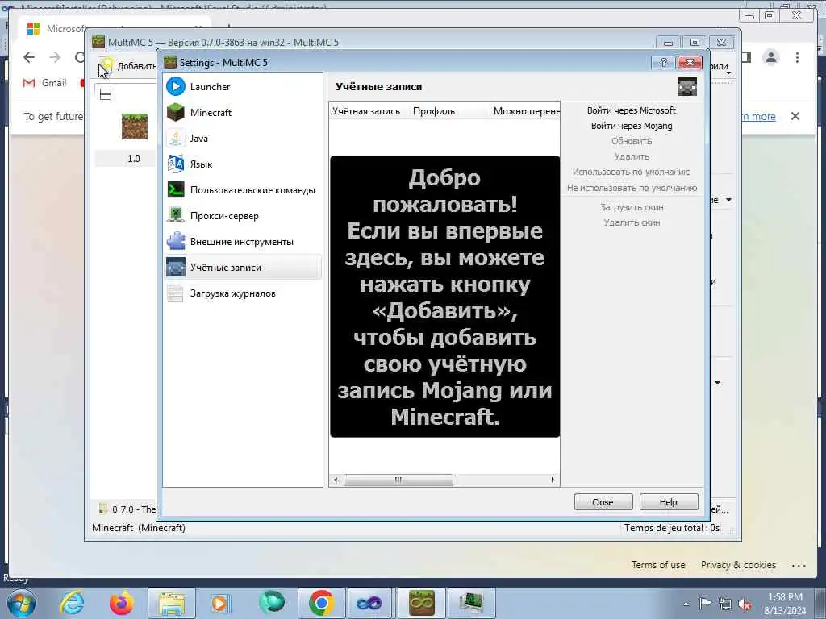The width and height of the screenshot is (826, 619).
Task: Open the Windows Start menu
Action: [21, 603]
